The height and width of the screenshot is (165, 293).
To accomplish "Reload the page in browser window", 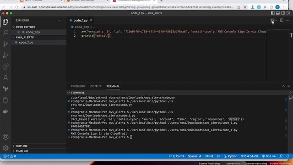I will coord(16,7).
